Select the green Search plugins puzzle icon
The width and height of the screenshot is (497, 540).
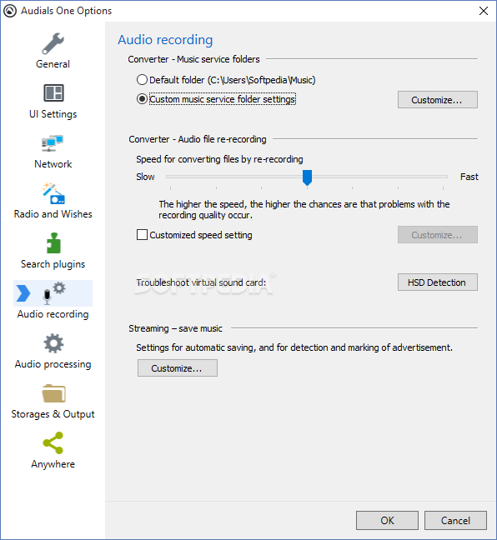(x=53, y=243)
